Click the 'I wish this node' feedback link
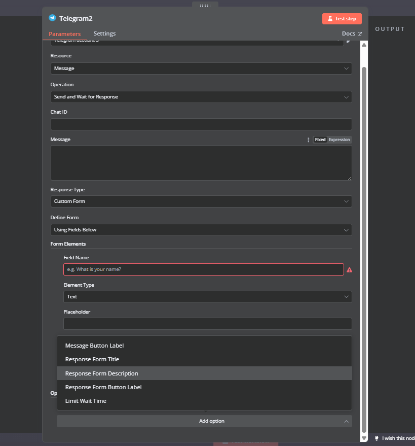415x446 pixels. [398, 438]
